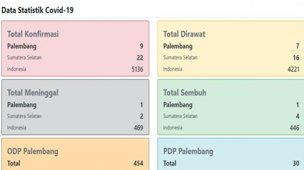
Task: Click the ODP Palembang card title
Action: pyautogui.click(x=33, y=151)
